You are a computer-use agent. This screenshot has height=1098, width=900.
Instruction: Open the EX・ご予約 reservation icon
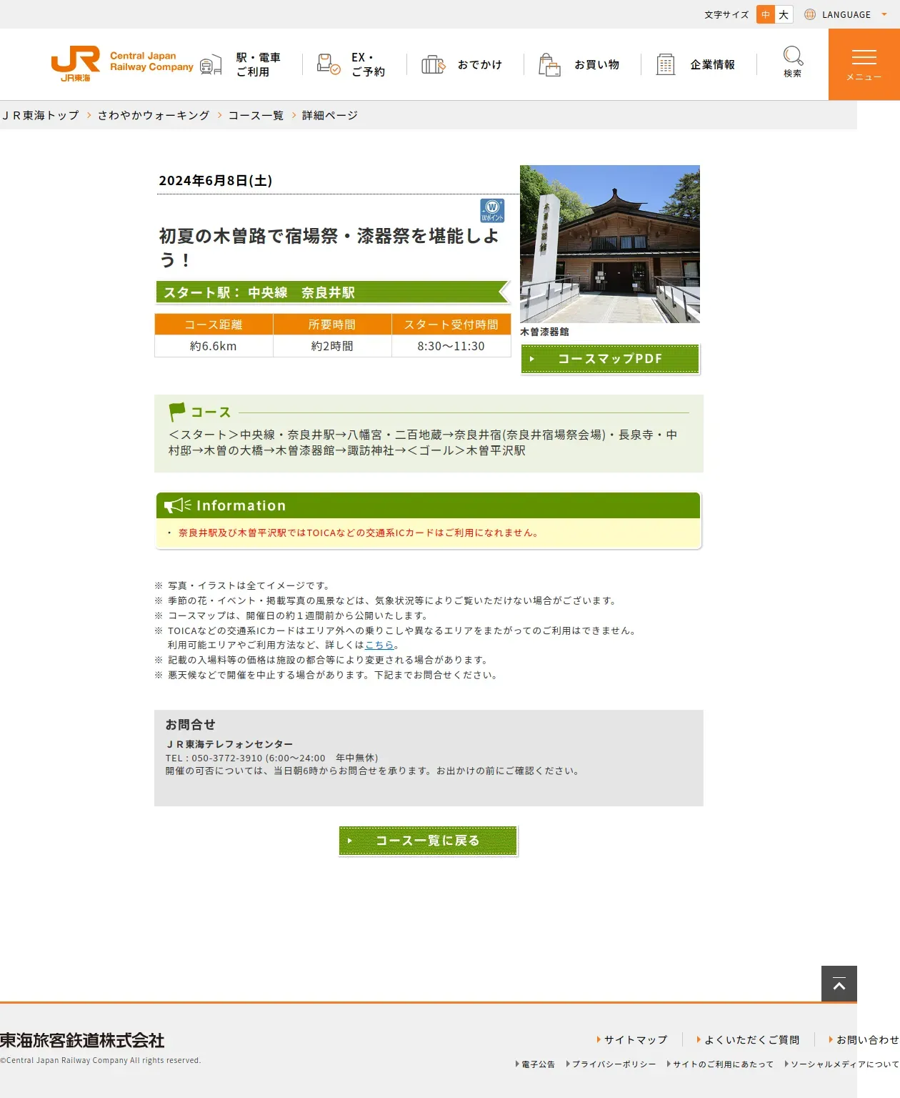(x=328, y=64)
